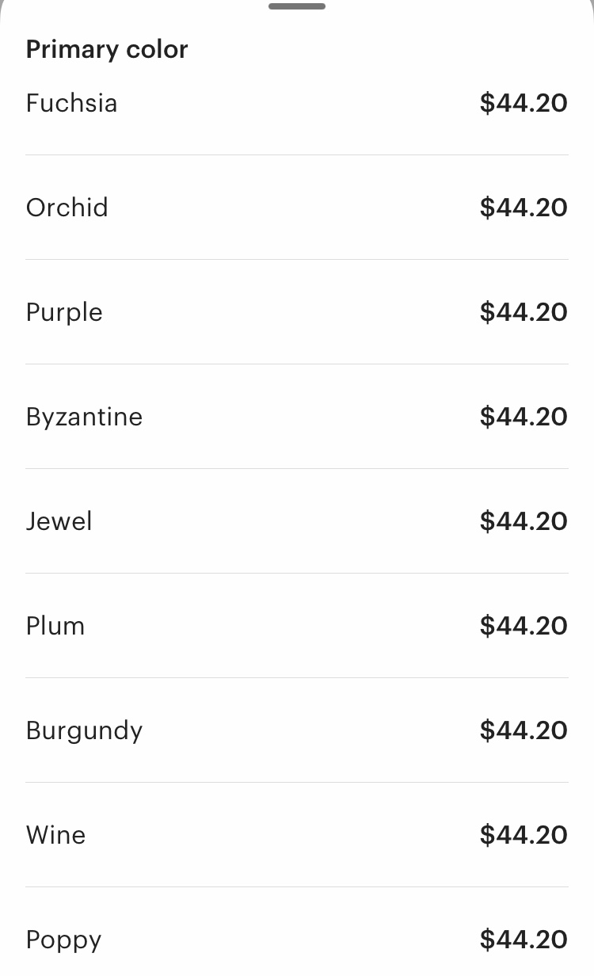Click the $44.20 price beside Burgundy
Viewport: 594px width, 976px height.
(524, 730)
